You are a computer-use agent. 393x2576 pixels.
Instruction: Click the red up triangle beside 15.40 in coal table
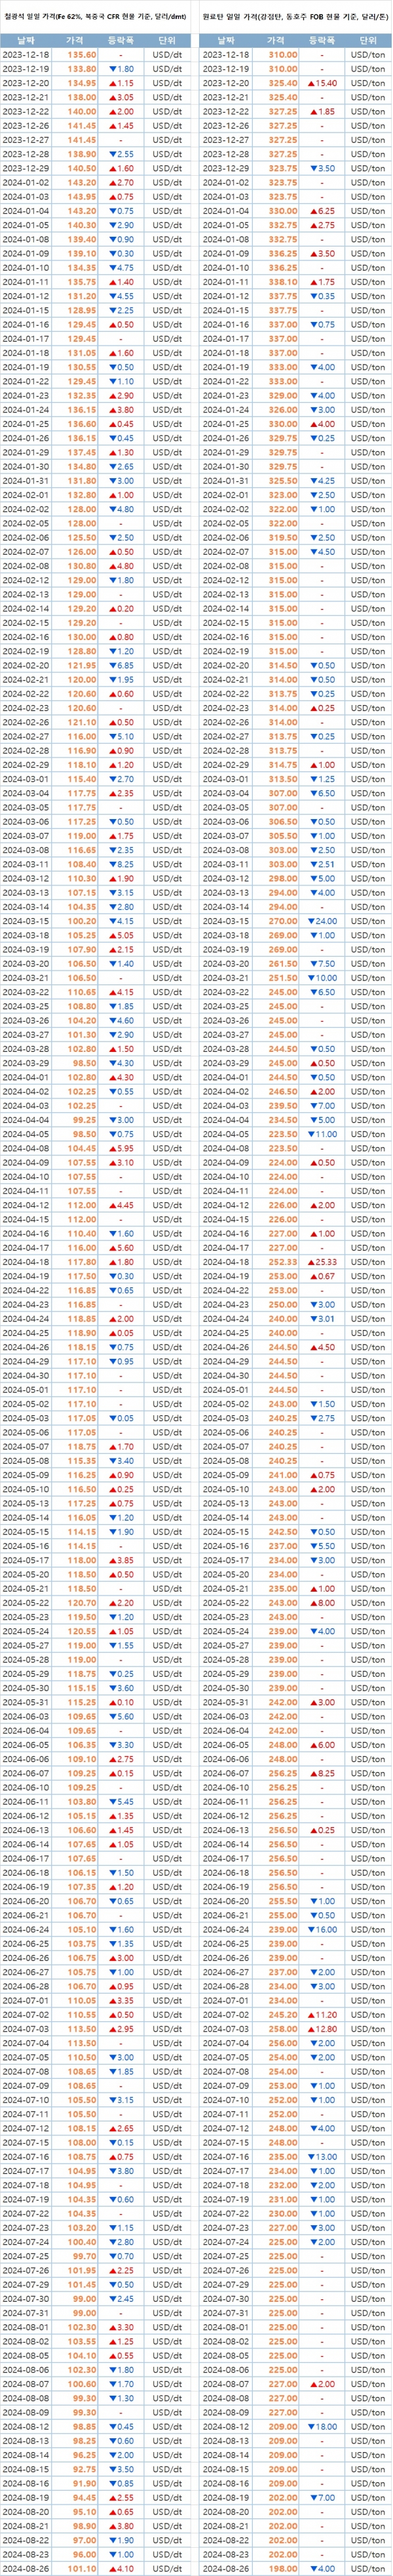(x=311, y=83)
